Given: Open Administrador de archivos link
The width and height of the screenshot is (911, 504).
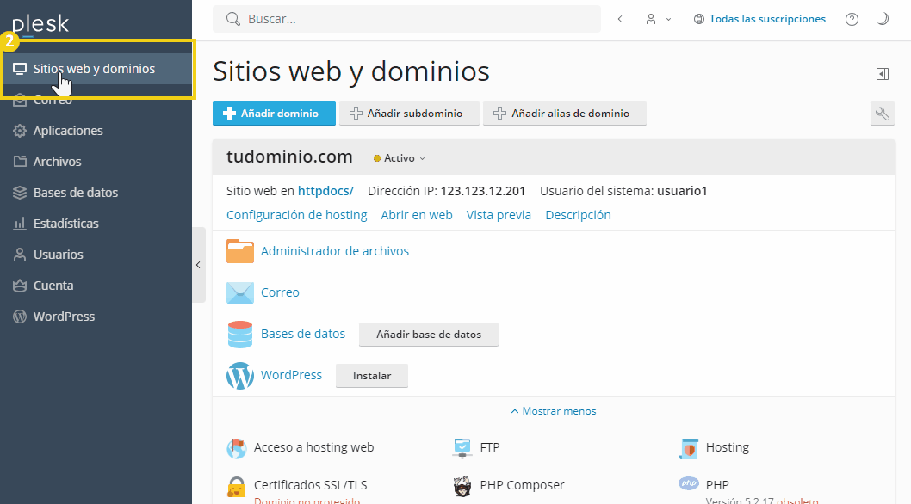Looking at the screenshot, I should [335, 251].
